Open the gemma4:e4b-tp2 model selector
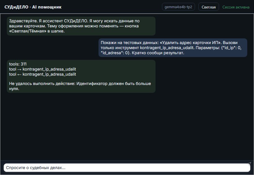The image size is (254, 175). (x=178, y=7)
